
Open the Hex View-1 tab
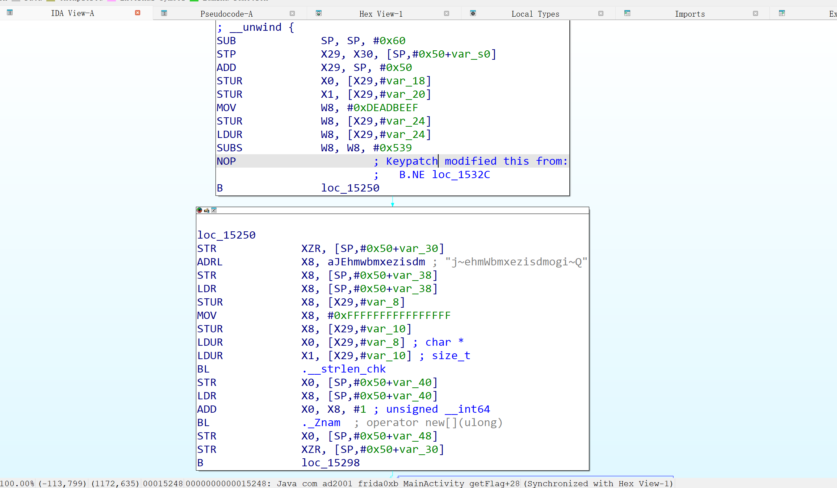click(381, 14)
